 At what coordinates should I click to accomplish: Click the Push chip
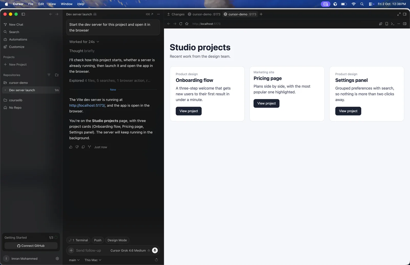(x=98, y=240)
